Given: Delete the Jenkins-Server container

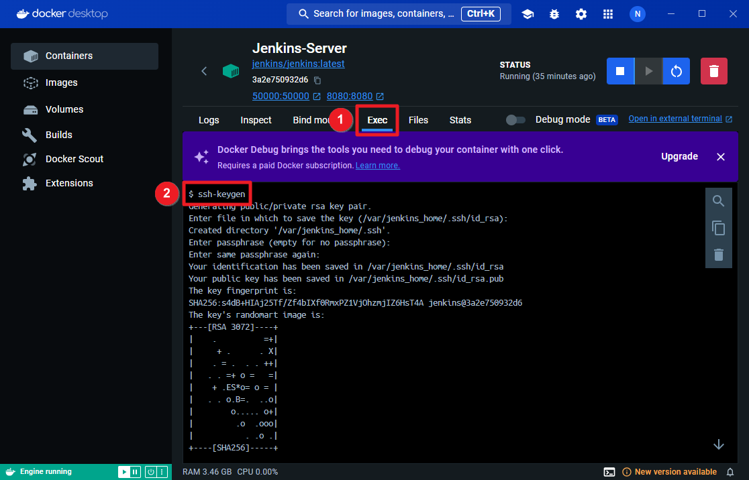Looking at the screenshot, I should point(713,71).
